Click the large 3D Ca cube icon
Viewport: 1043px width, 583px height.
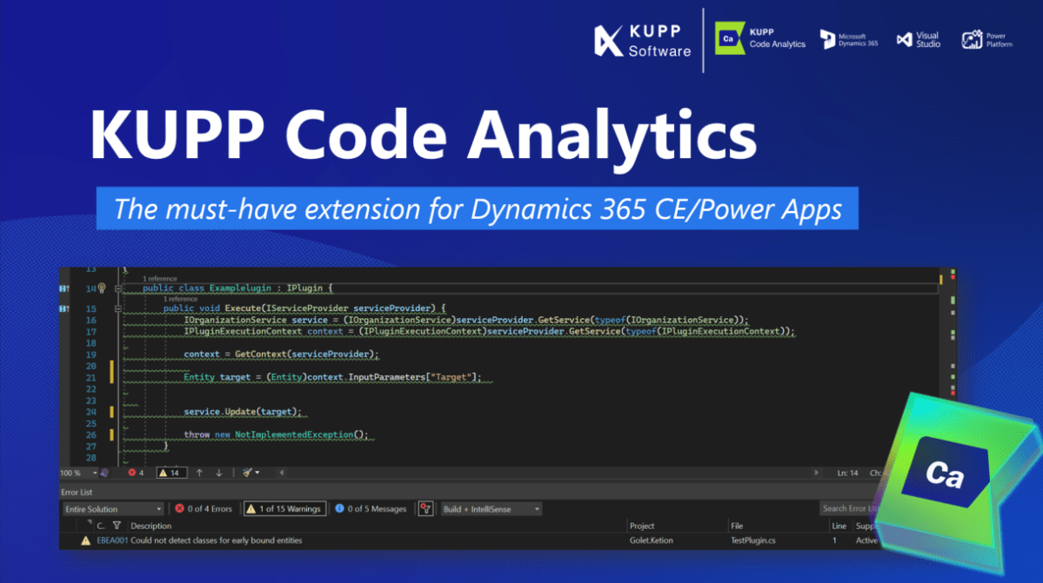(x=956, y=481)
